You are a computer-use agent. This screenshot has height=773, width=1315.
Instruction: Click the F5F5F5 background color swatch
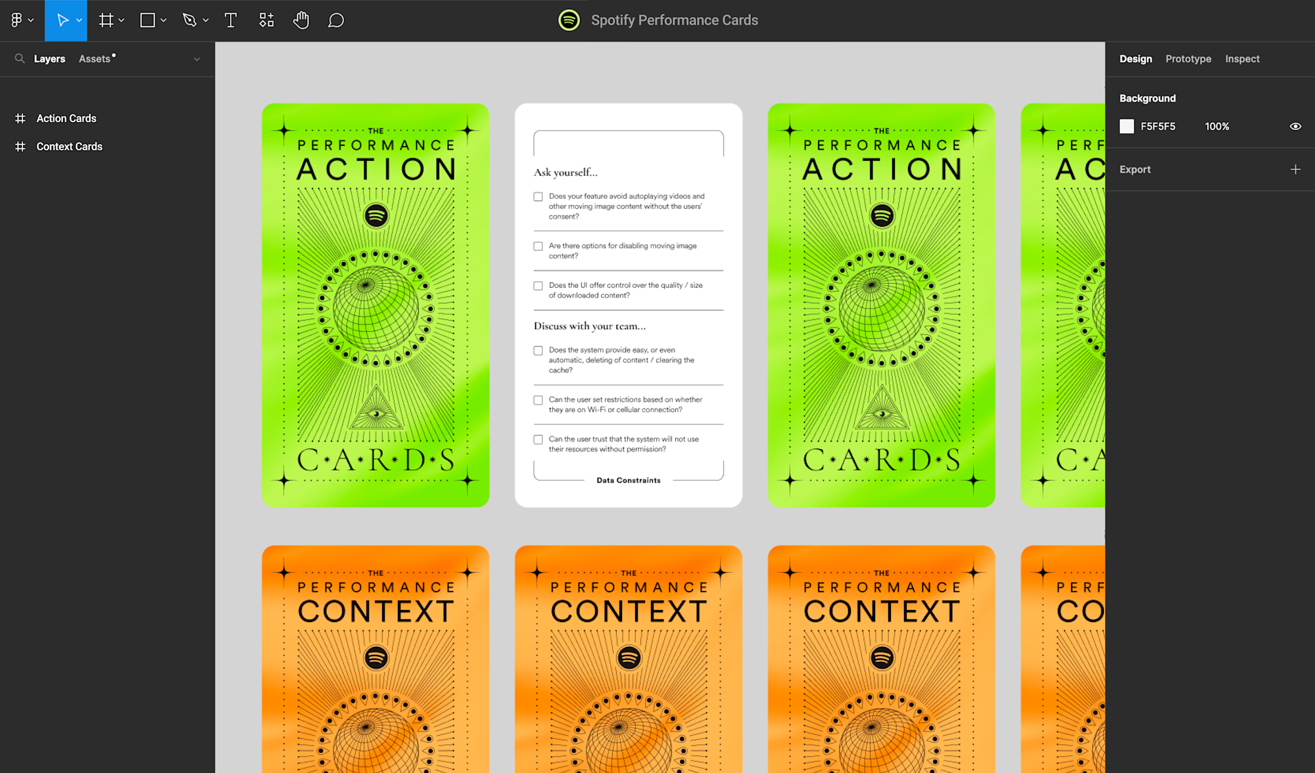[1126, 126]
